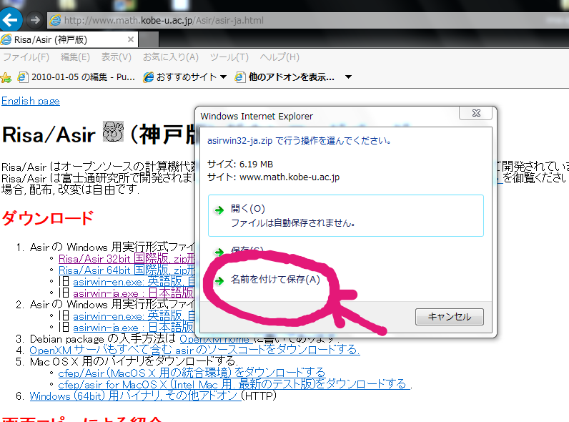
Task: Click the asirwin32-ja.zip prompt text
Action: click(x=299, y=141)
